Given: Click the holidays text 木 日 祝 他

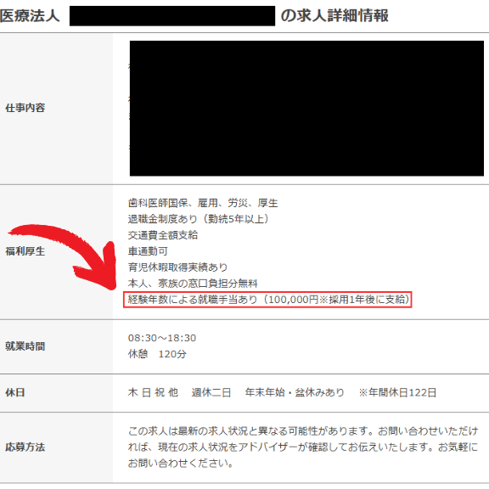Looking at the screenshot, I should [153, 392].
